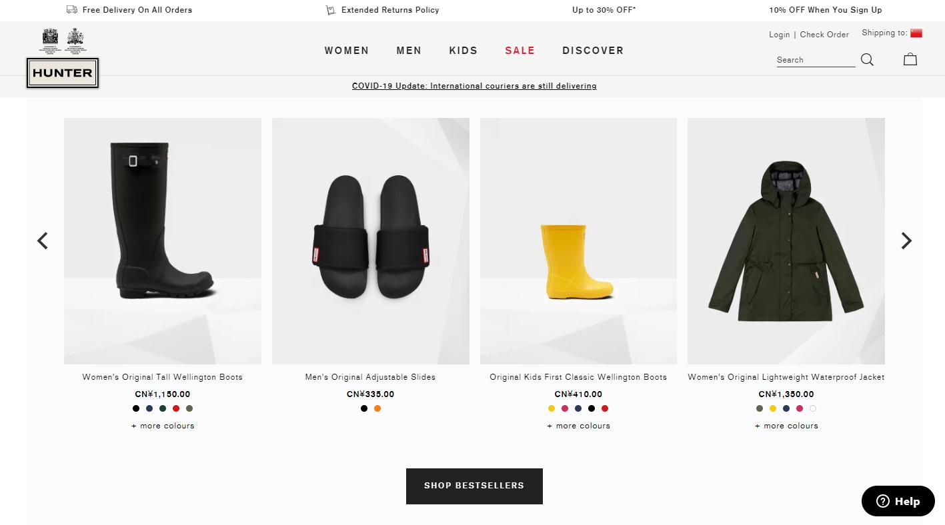Show more colours for Tall Wellington Boots
Viewport: 945px width, 525px height.
pyautogui.click(x=163, y=426)
